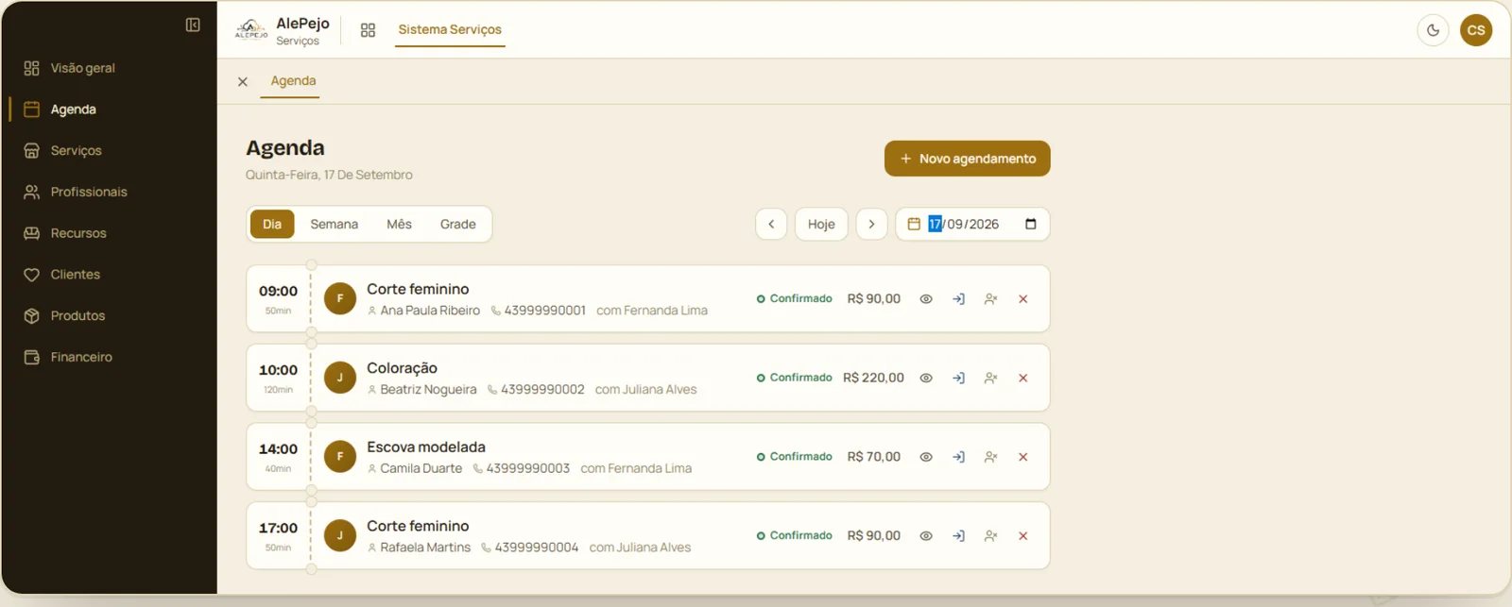
Task: View details of 17:00 Corte feminino
Action: pos(926,536)
